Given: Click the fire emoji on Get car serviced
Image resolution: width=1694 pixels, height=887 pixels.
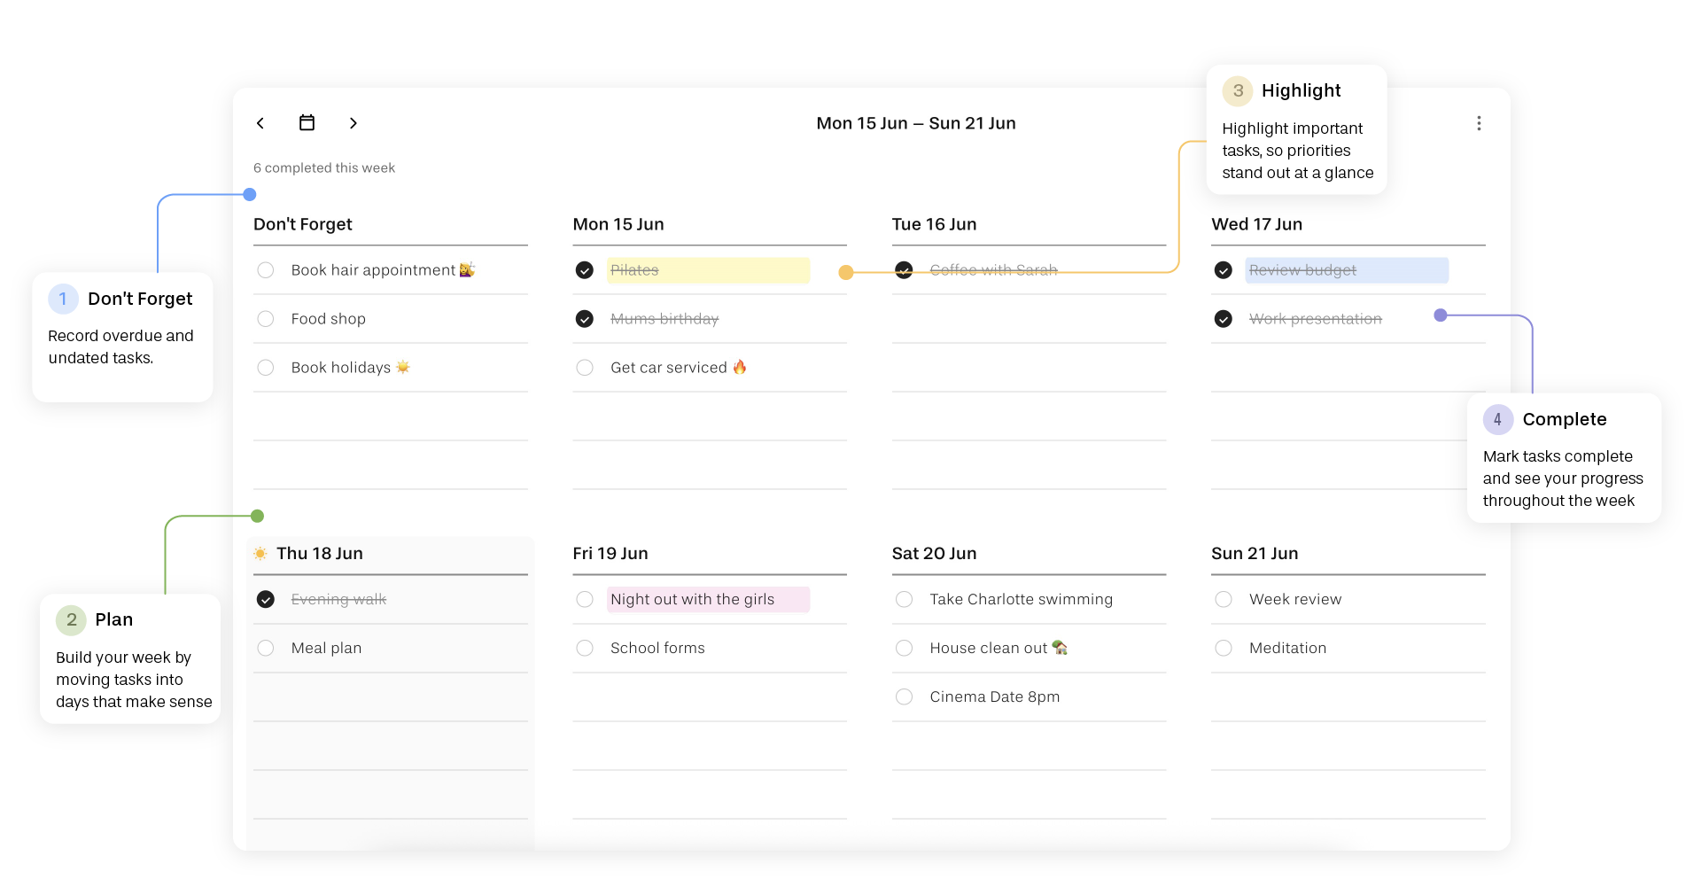Looking at the screenshot, I should tap(740, 367).
